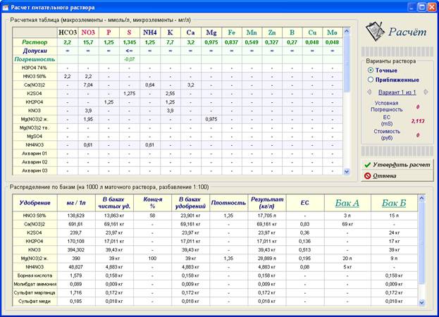Click the S tolerance cell in Допуски row

pos(129,51)
